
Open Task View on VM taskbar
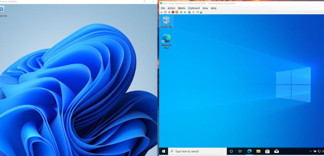coord(240,151)
